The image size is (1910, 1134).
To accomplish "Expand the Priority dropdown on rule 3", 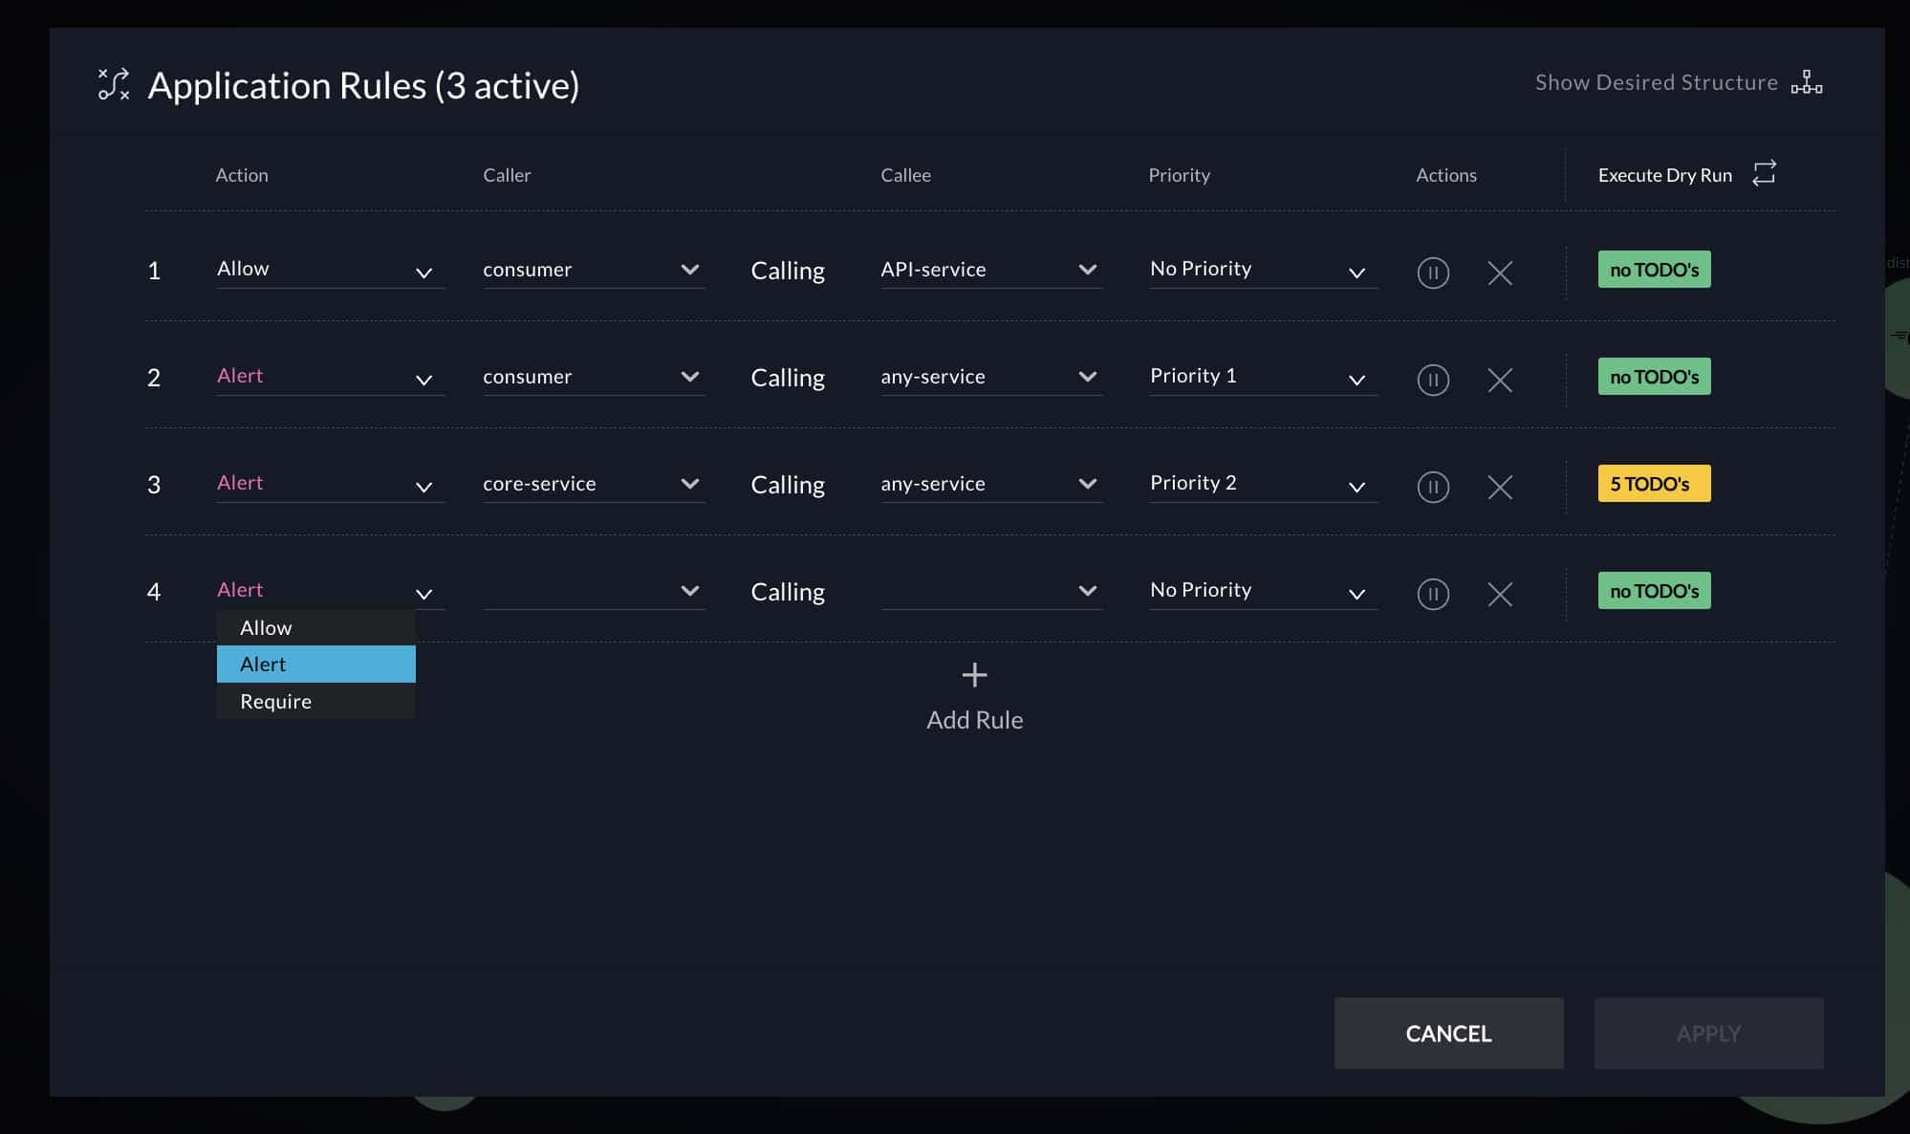I will click(x=1357, y=486).
